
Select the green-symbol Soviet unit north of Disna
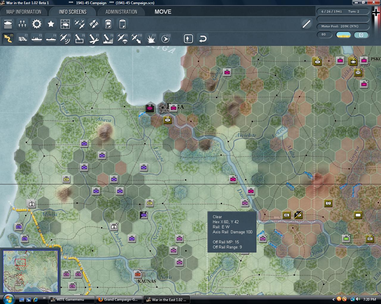point(346,238)
